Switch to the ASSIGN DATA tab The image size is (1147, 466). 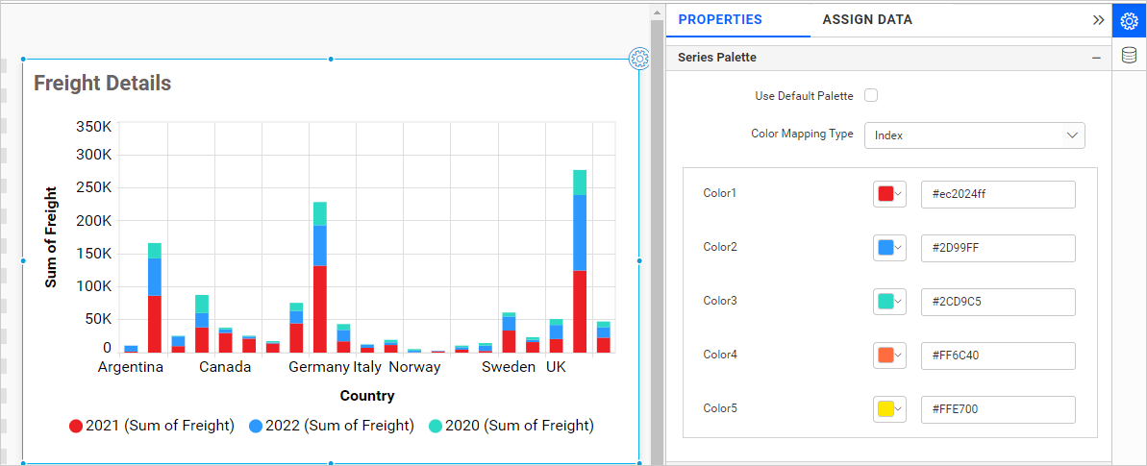[867, 20]
